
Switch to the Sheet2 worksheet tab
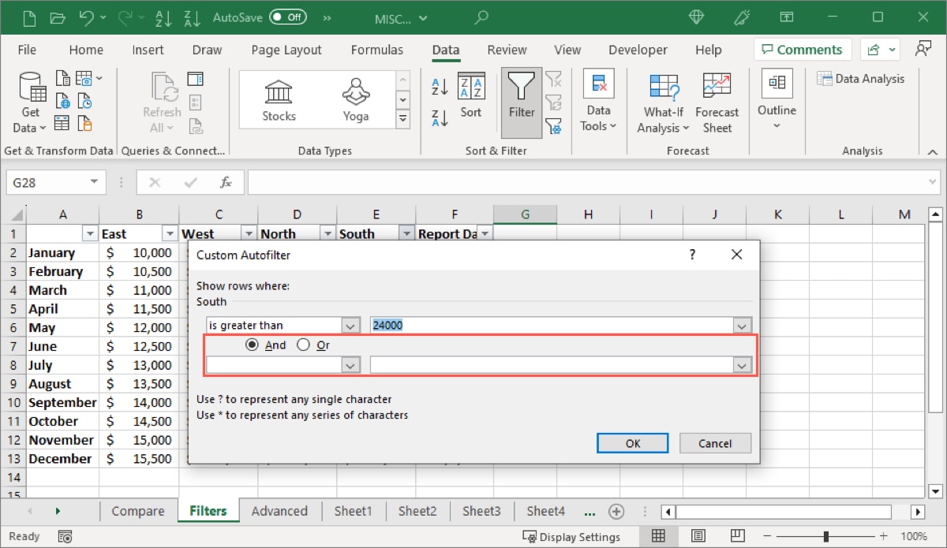click(x=417, y=511)
